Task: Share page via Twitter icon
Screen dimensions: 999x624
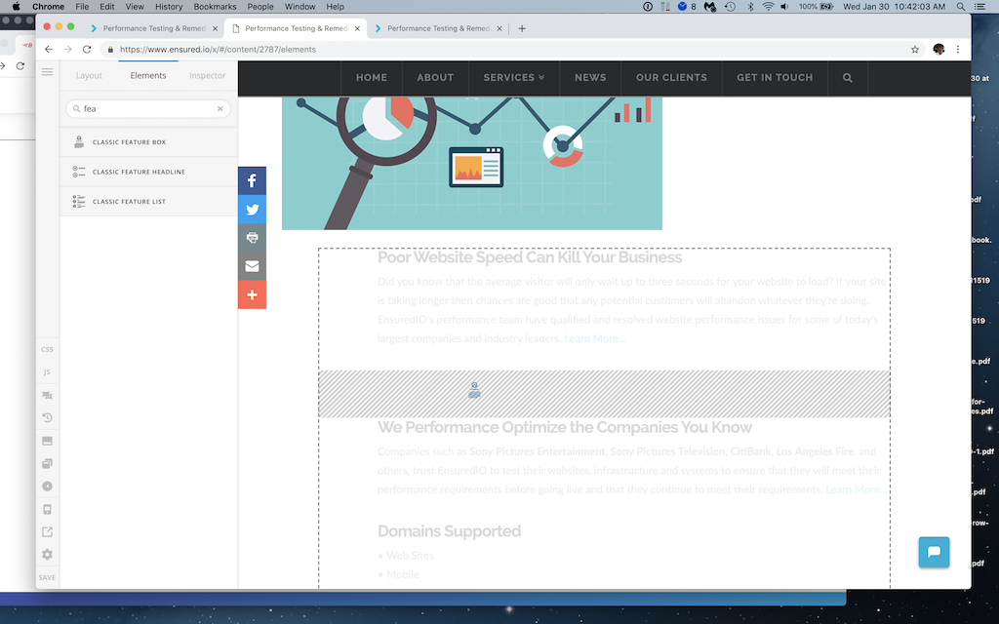Action: 252,210
